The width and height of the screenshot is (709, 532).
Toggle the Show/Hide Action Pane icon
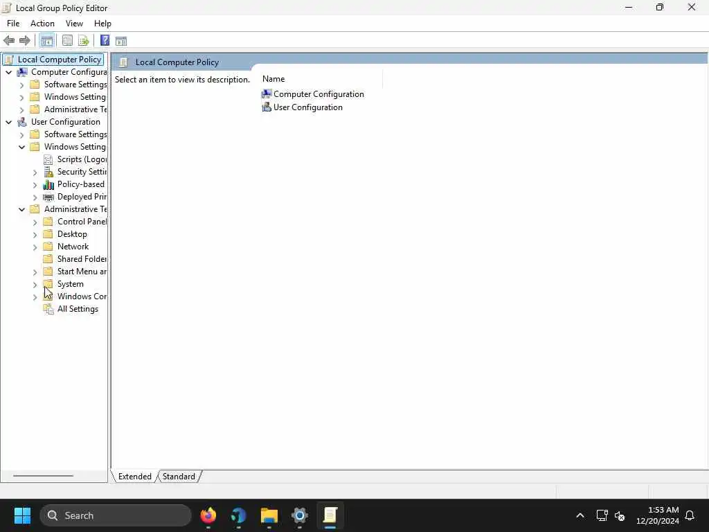tap(121, 41)
